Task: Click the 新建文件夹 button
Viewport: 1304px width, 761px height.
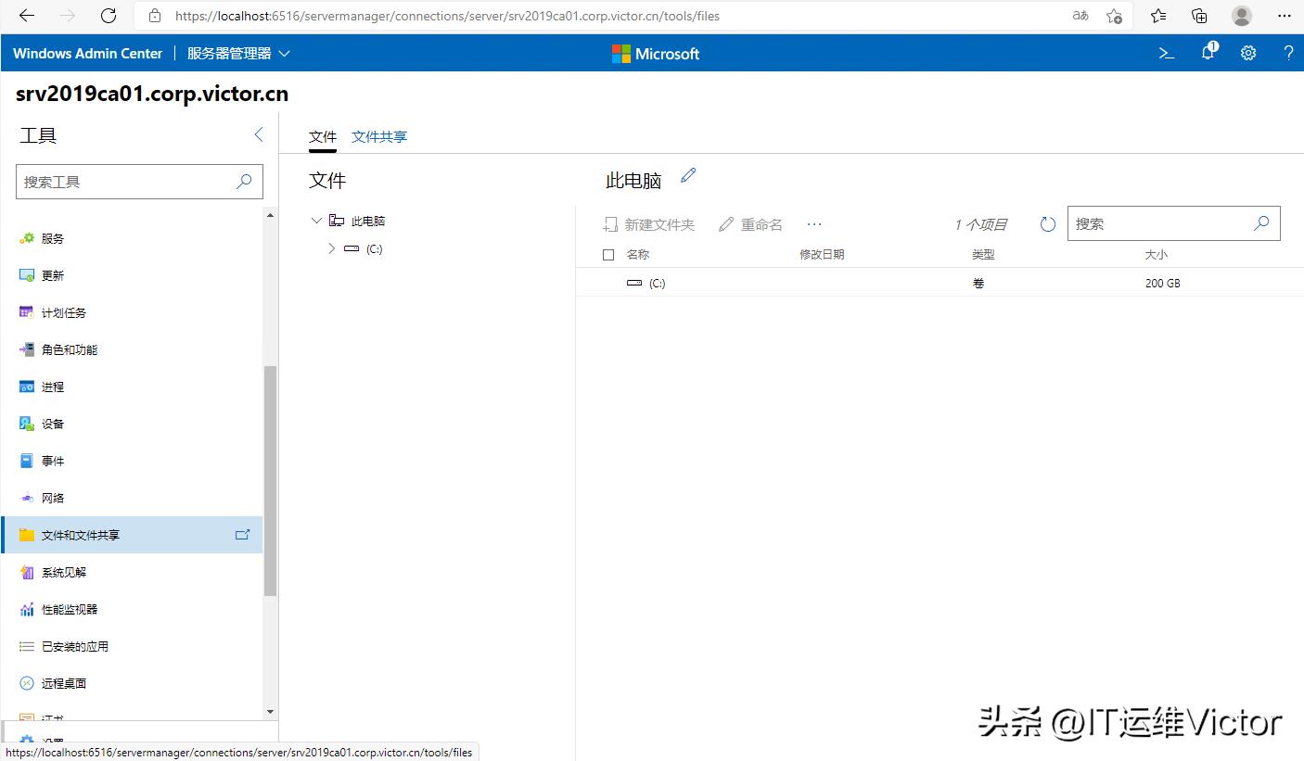Action: [648, 223]
